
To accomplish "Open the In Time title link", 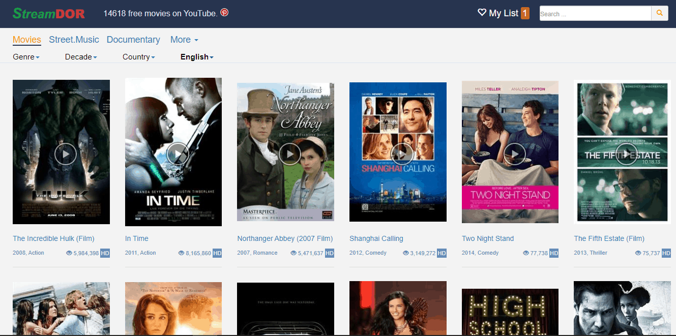I will (x=137, y=238).
